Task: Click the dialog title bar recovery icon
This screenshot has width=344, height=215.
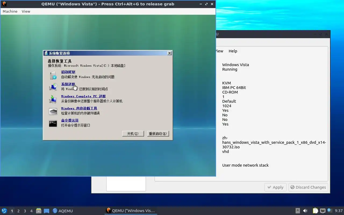Action: pyautogui.click(x=46, y=53)
